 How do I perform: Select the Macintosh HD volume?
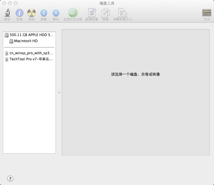pyautogui.click(x=26, y=41)
